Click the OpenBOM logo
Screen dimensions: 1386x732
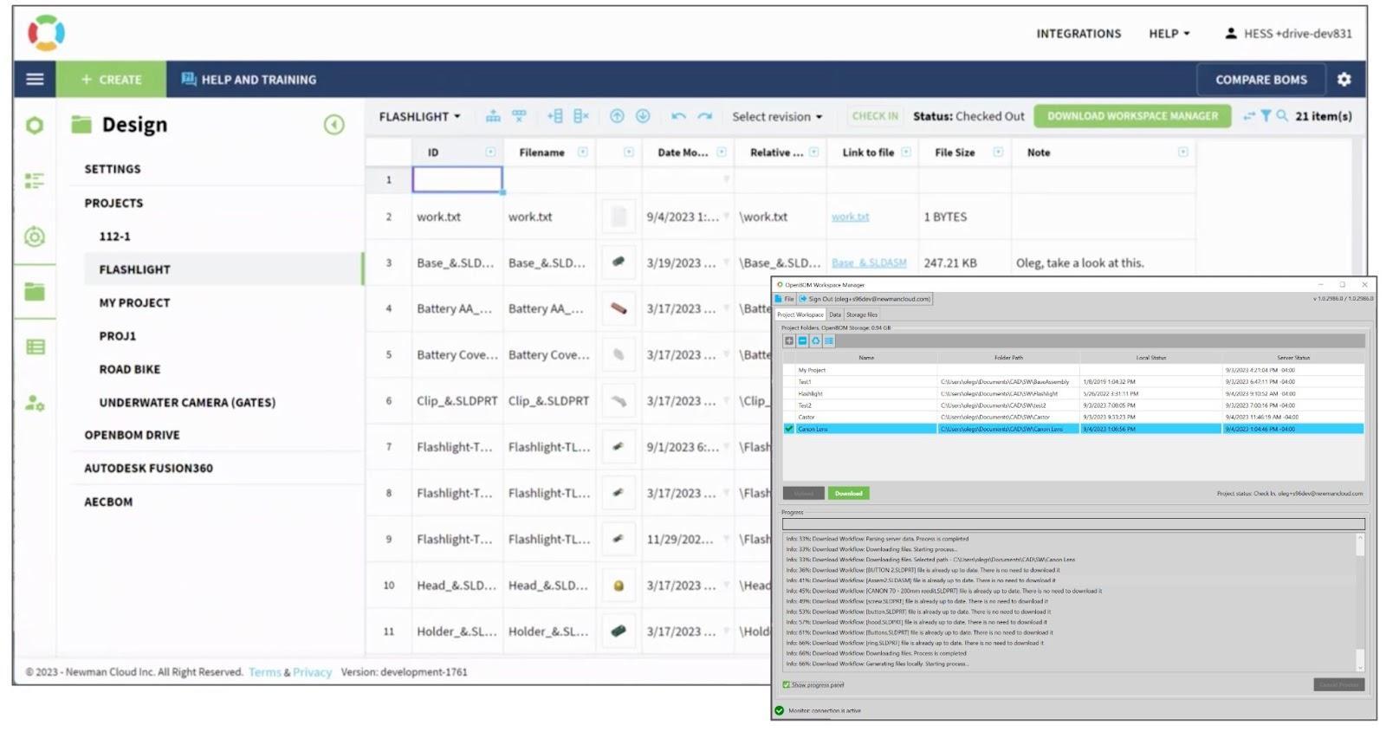coord(46,33)
